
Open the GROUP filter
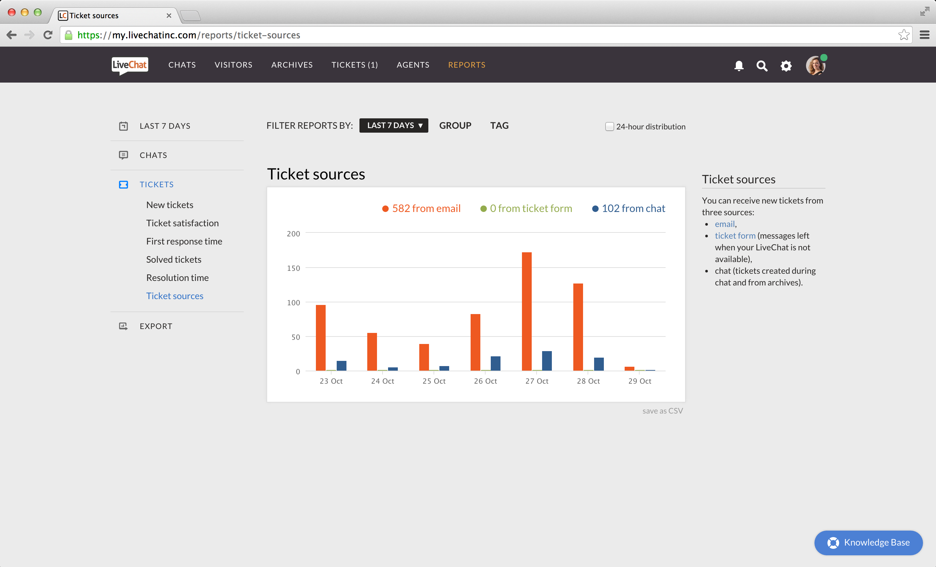(x=455, y=125)
